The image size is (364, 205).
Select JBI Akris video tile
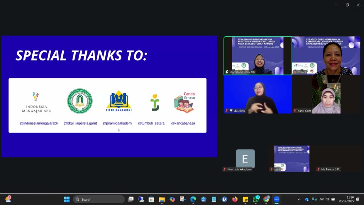(x=257, y=94)
